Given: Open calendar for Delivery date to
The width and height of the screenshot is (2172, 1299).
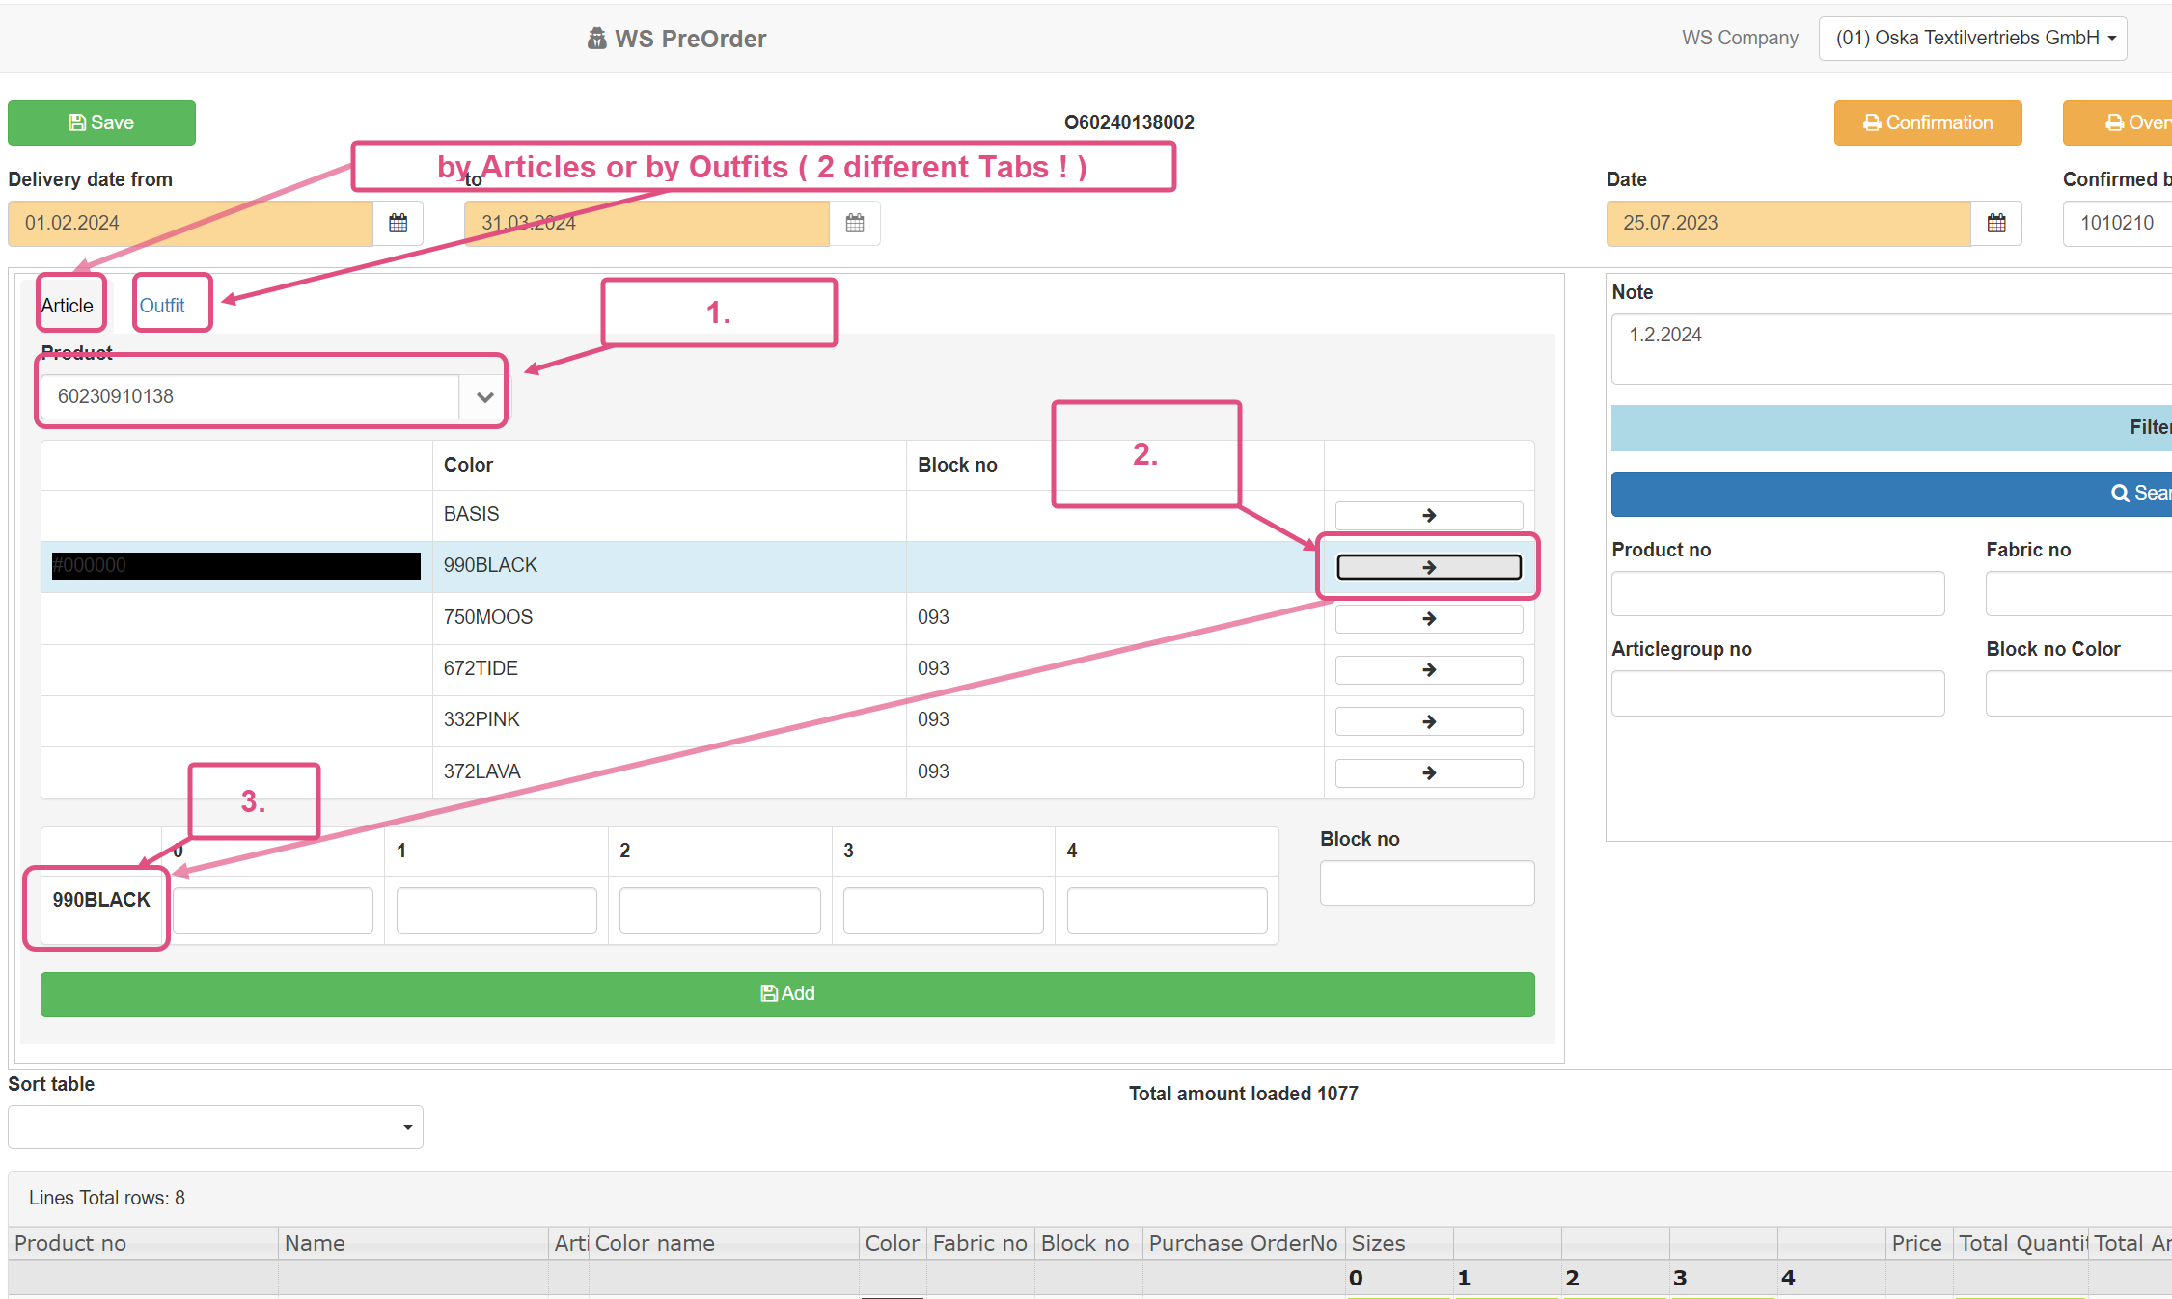Looking at the screenshot, I should (855, 224).
